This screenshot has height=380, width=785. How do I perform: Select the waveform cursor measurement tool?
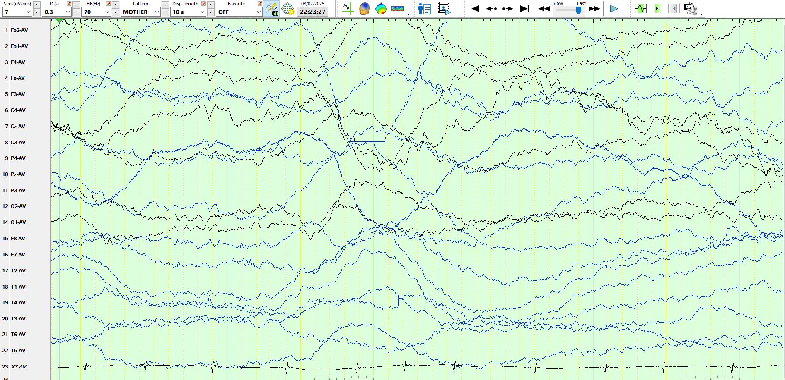point(348,8)
